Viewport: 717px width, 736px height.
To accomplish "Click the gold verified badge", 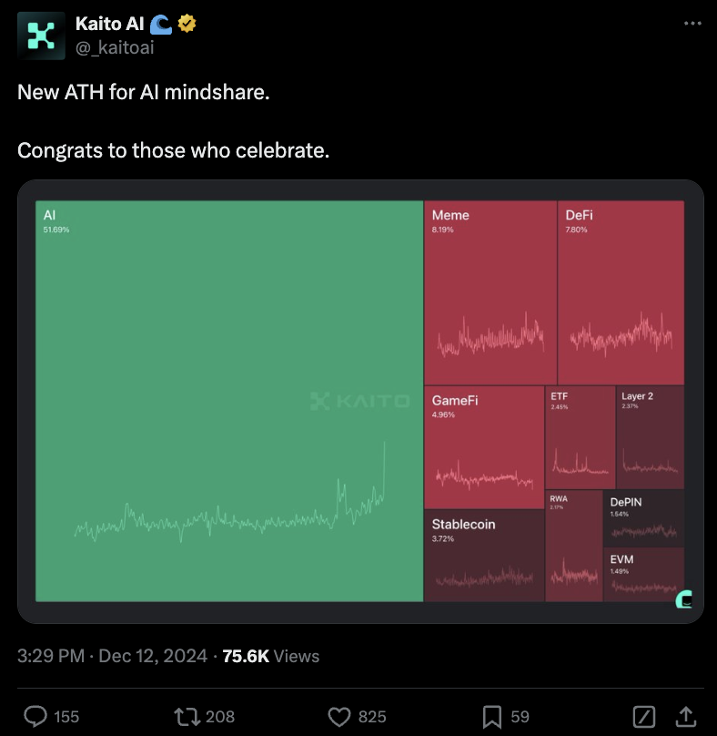I will pyautogui.click(x=187, y=23).
